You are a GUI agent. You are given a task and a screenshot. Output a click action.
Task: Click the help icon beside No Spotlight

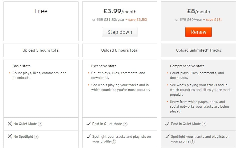click(x=36, y=137)
